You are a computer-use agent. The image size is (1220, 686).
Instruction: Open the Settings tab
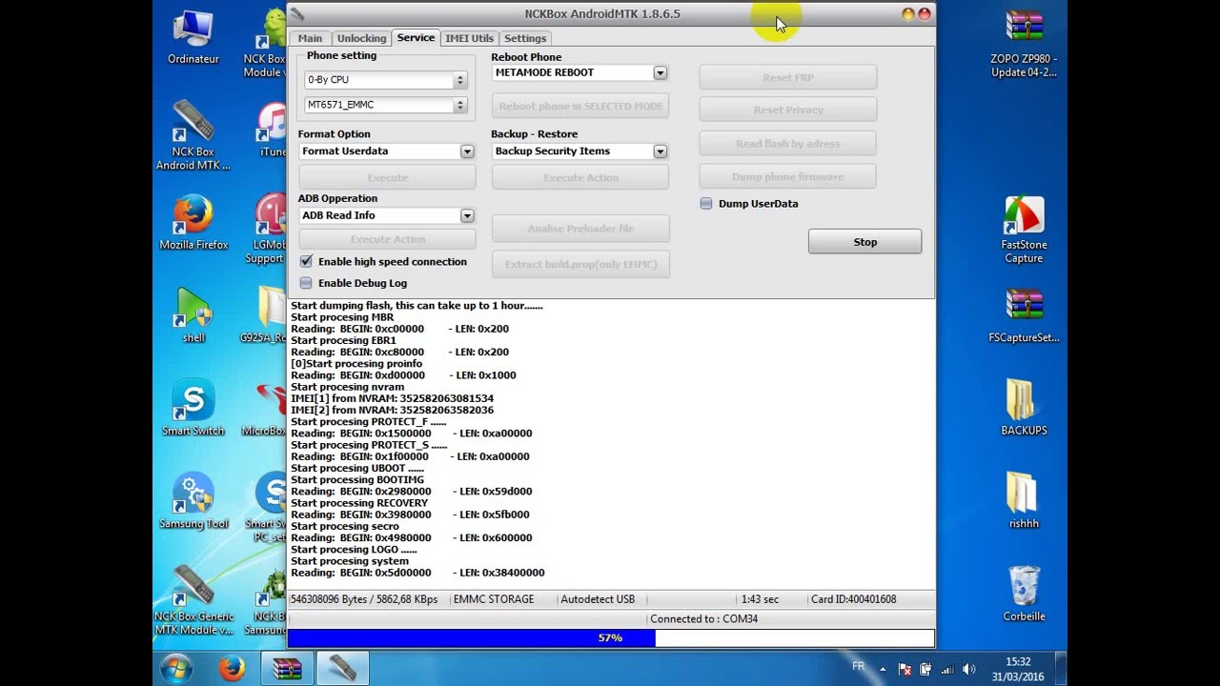click(525, 38)
